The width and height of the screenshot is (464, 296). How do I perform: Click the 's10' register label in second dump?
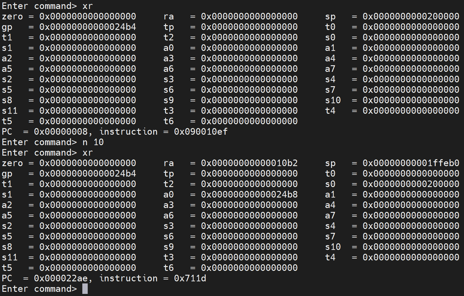tap(333, 247)
